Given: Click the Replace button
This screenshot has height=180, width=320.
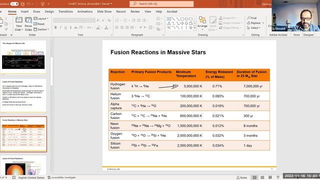Looking at the screenshot, I should [255, 23].
